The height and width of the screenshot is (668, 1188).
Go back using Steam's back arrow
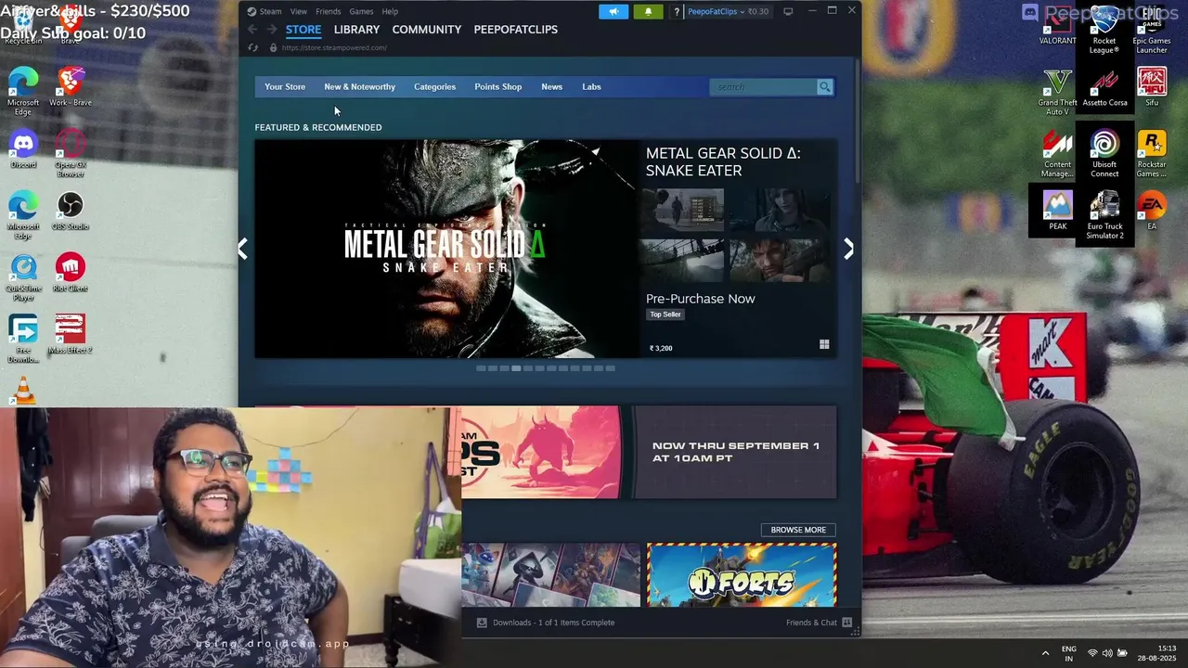(x=252, y=30)
